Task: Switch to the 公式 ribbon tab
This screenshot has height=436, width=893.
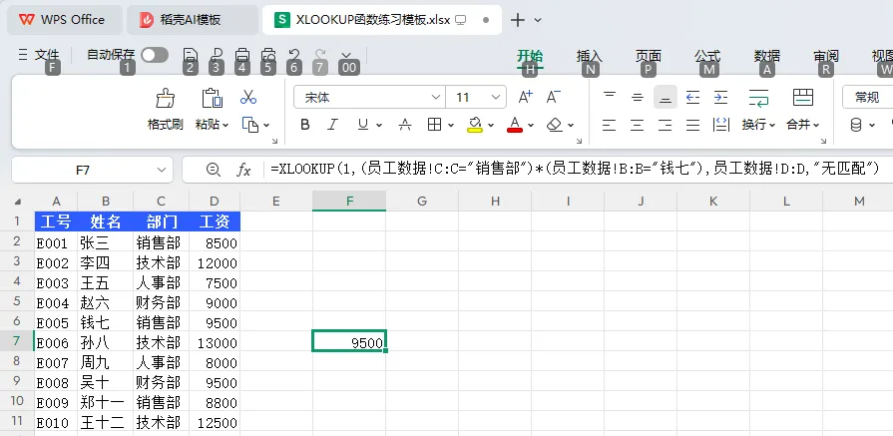Action: (x=707, y=56)
